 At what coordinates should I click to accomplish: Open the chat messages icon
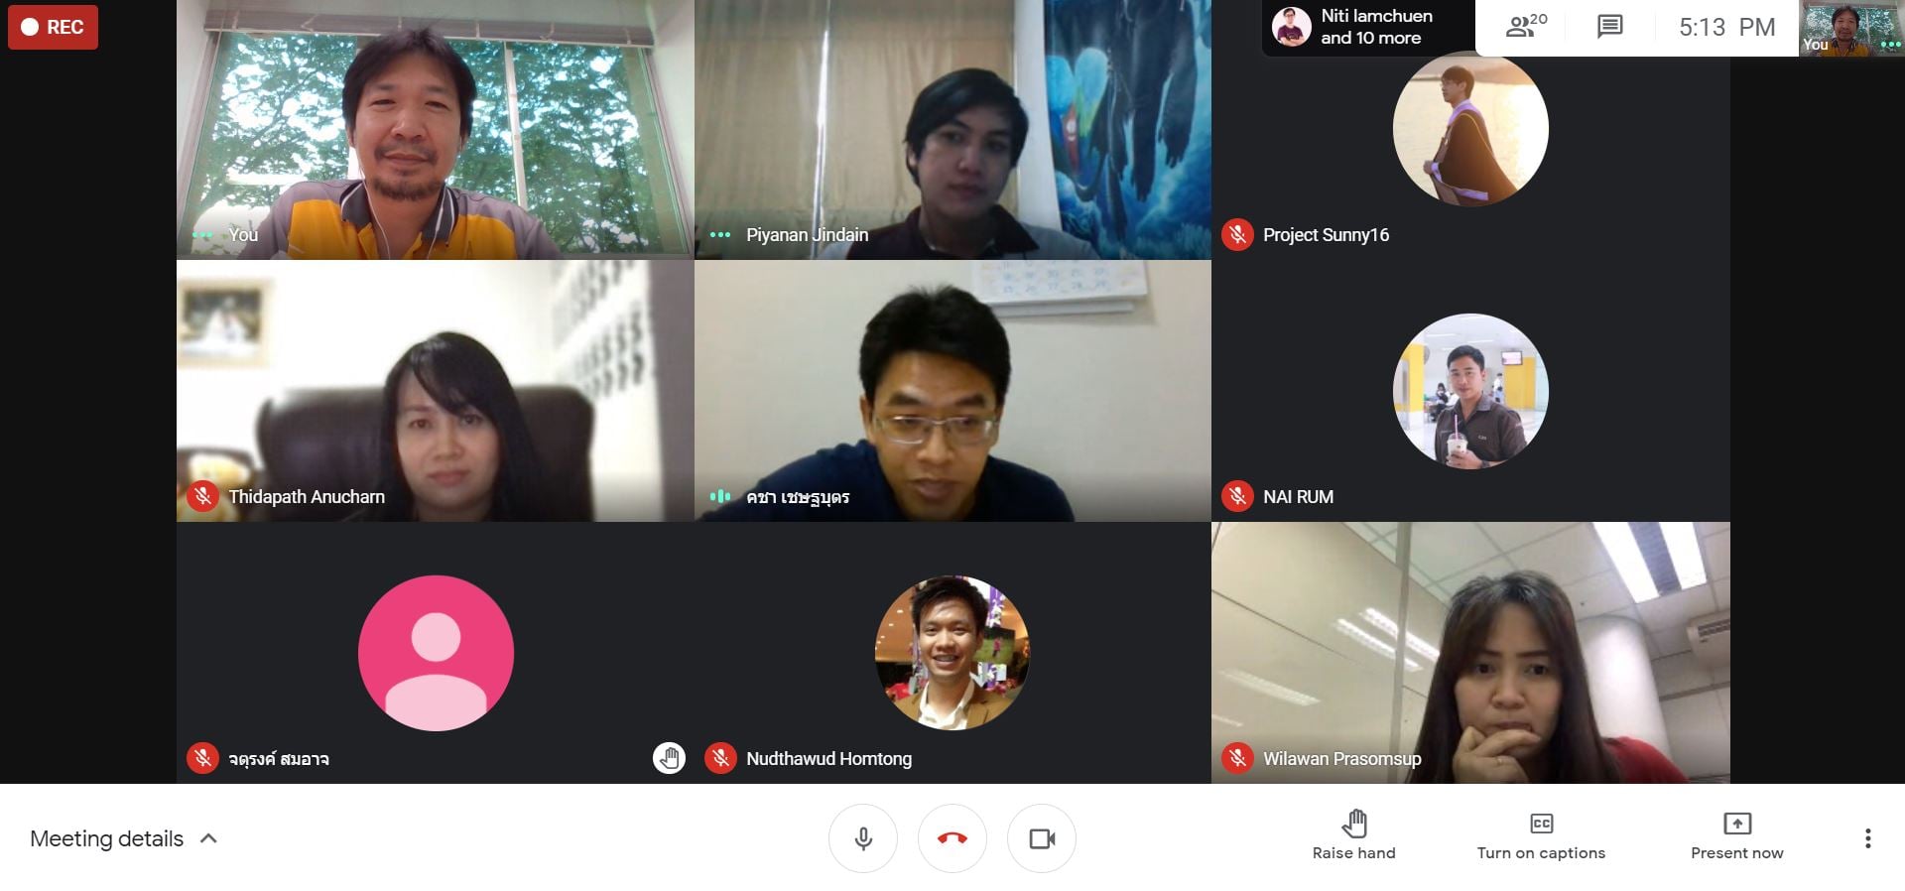(x=1609, y=27)
